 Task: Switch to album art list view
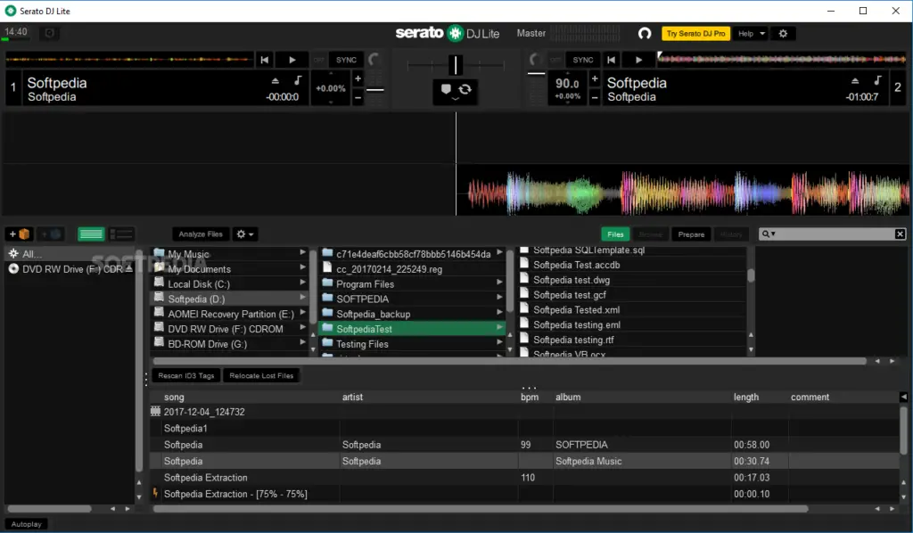pos(121,234)
